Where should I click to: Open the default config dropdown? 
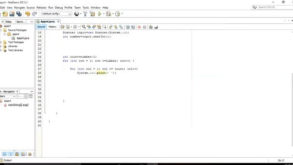point(56,14)
